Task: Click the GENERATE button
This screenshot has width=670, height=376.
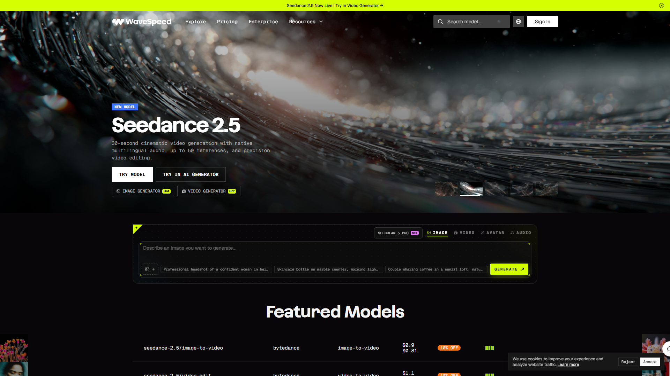Action: [x=509, y=269]
